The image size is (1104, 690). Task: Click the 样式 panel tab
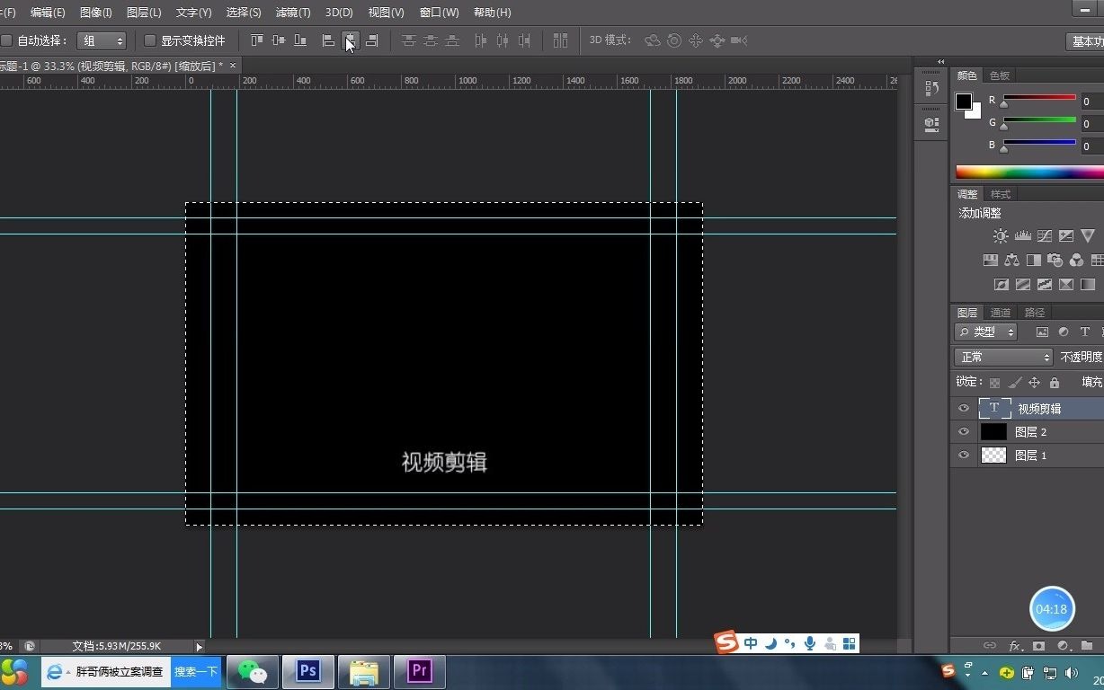pyautogui.click(x=999, y=193)
